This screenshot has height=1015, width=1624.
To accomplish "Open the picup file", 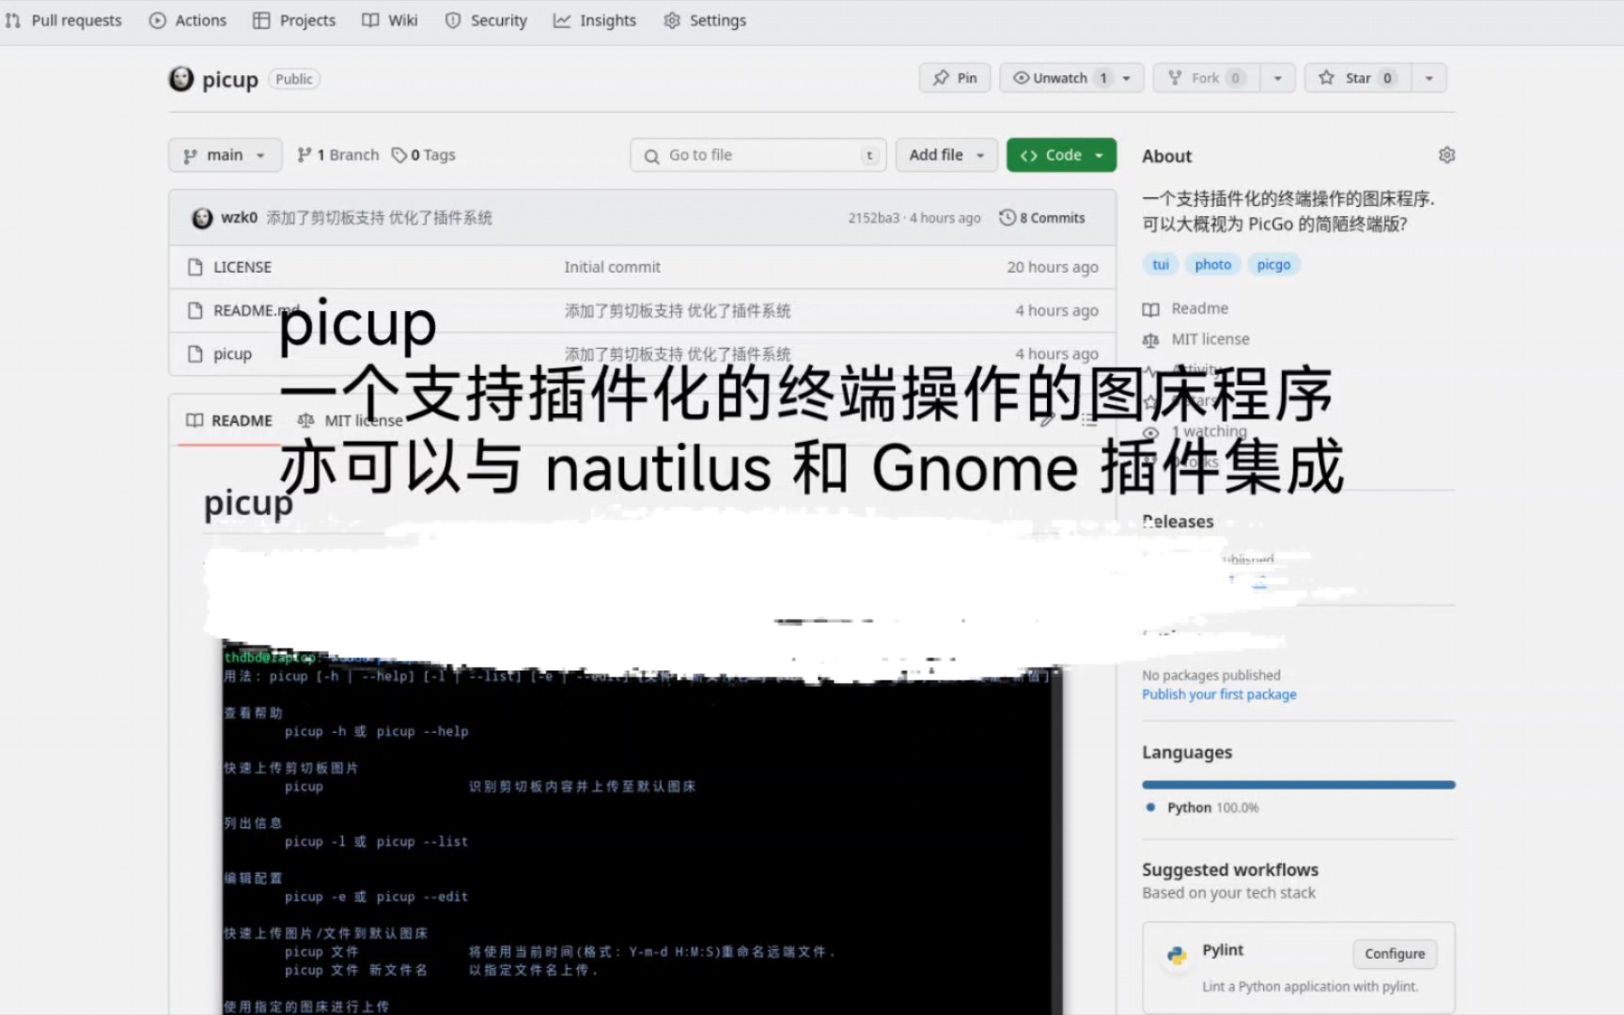I will pos(232,354).
